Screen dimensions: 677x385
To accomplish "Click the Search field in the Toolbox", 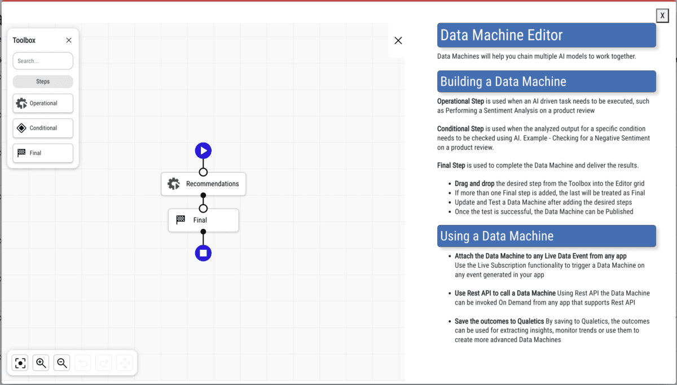I will (42, 61).
